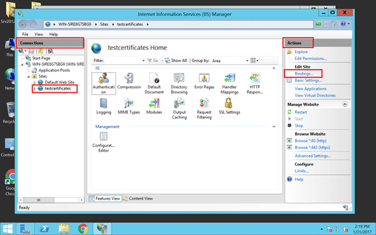376x235 pixels.
Task: Click the Save icon in Connections toolbar
Action: tap(31, 51)
